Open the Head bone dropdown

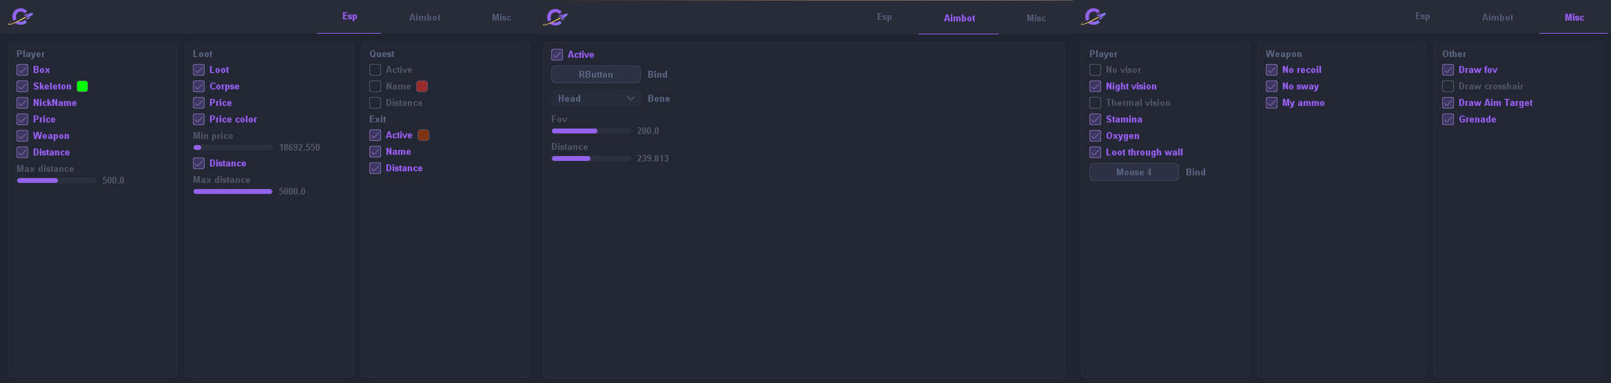595,98
